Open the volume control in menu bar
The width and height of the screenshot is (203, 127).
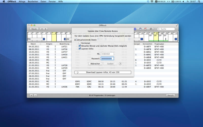pyautogui.click(x=183, y=2)
